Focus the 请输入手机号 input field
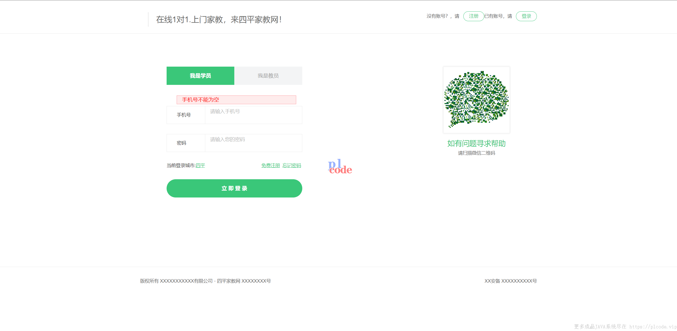The image size is (677, 331). click(x=253, y=115)
